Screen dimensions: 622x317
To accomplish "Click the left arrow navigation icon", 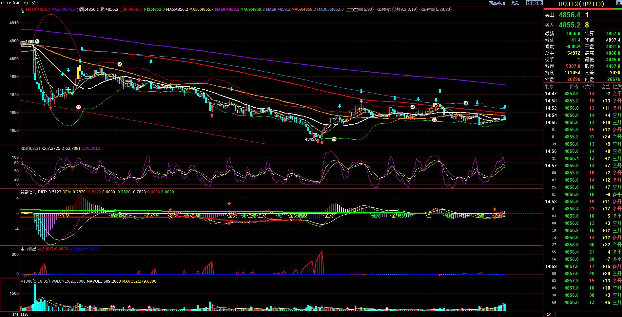I will pos(529,3).
